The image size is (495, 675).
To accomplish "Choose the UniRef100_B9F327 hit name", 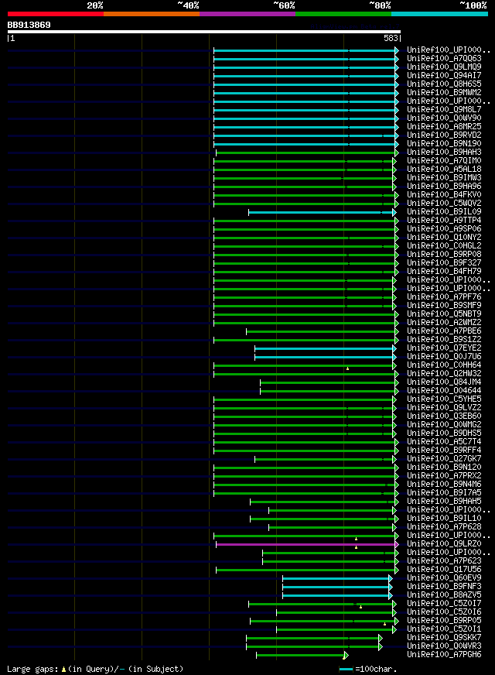I will (444, 263).
